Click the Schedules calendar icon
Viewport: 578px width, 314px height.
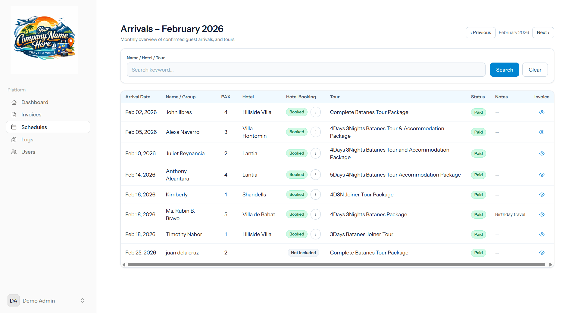[x=14, y=127]
